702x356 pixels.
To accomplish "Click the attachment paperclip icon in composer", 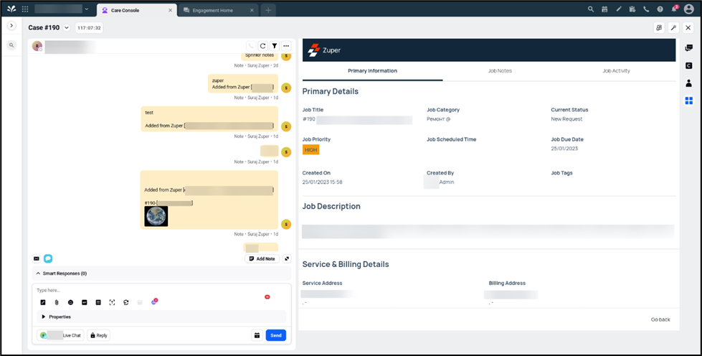I will click(x=56, y=302).
